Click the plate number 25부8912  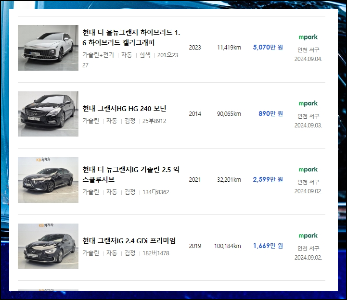coord(154,121)
